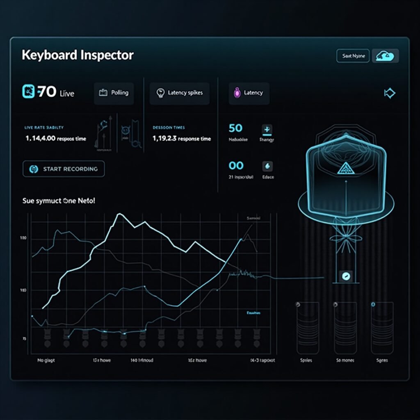Click the checkmark badge below the keycap illustration
The image size is (420, 420).
coord(346,276)
